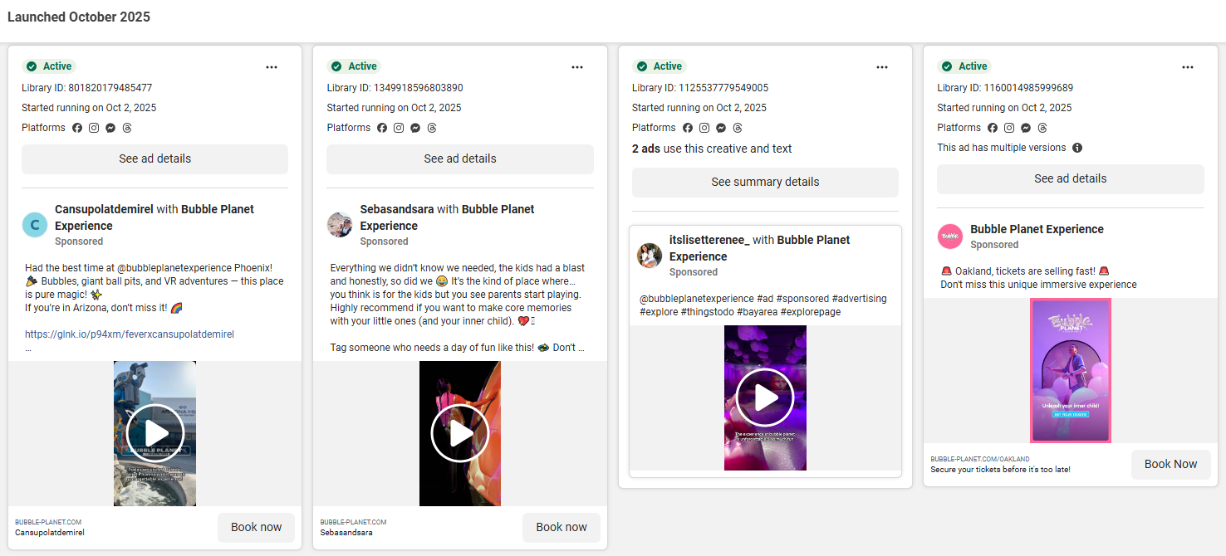Click Book Now on the Oakland ad
1226x556 pixels.
(1171, 464)
